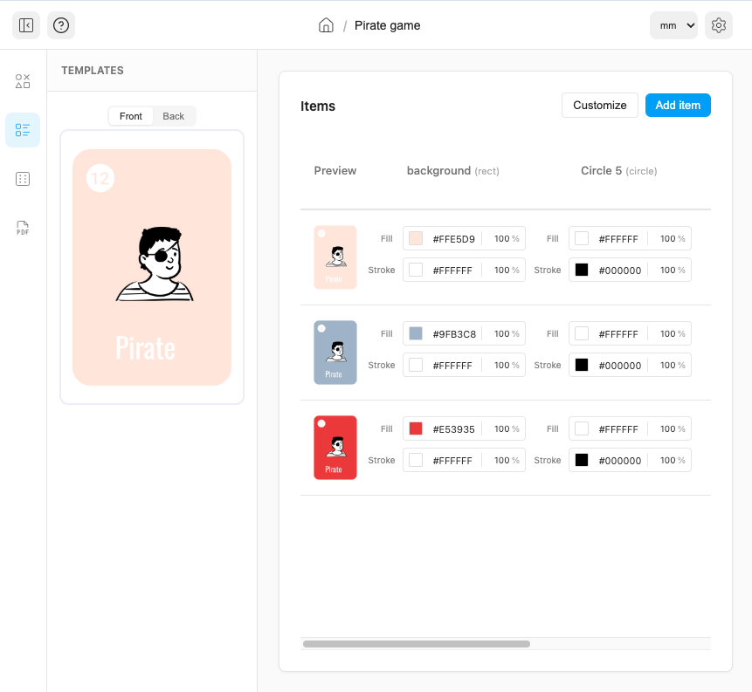The width and height of the screenshot is (752, 692).
Task: Open the dice grid sidebar icon
Action: pyautogui.click(x=23, y=179)
